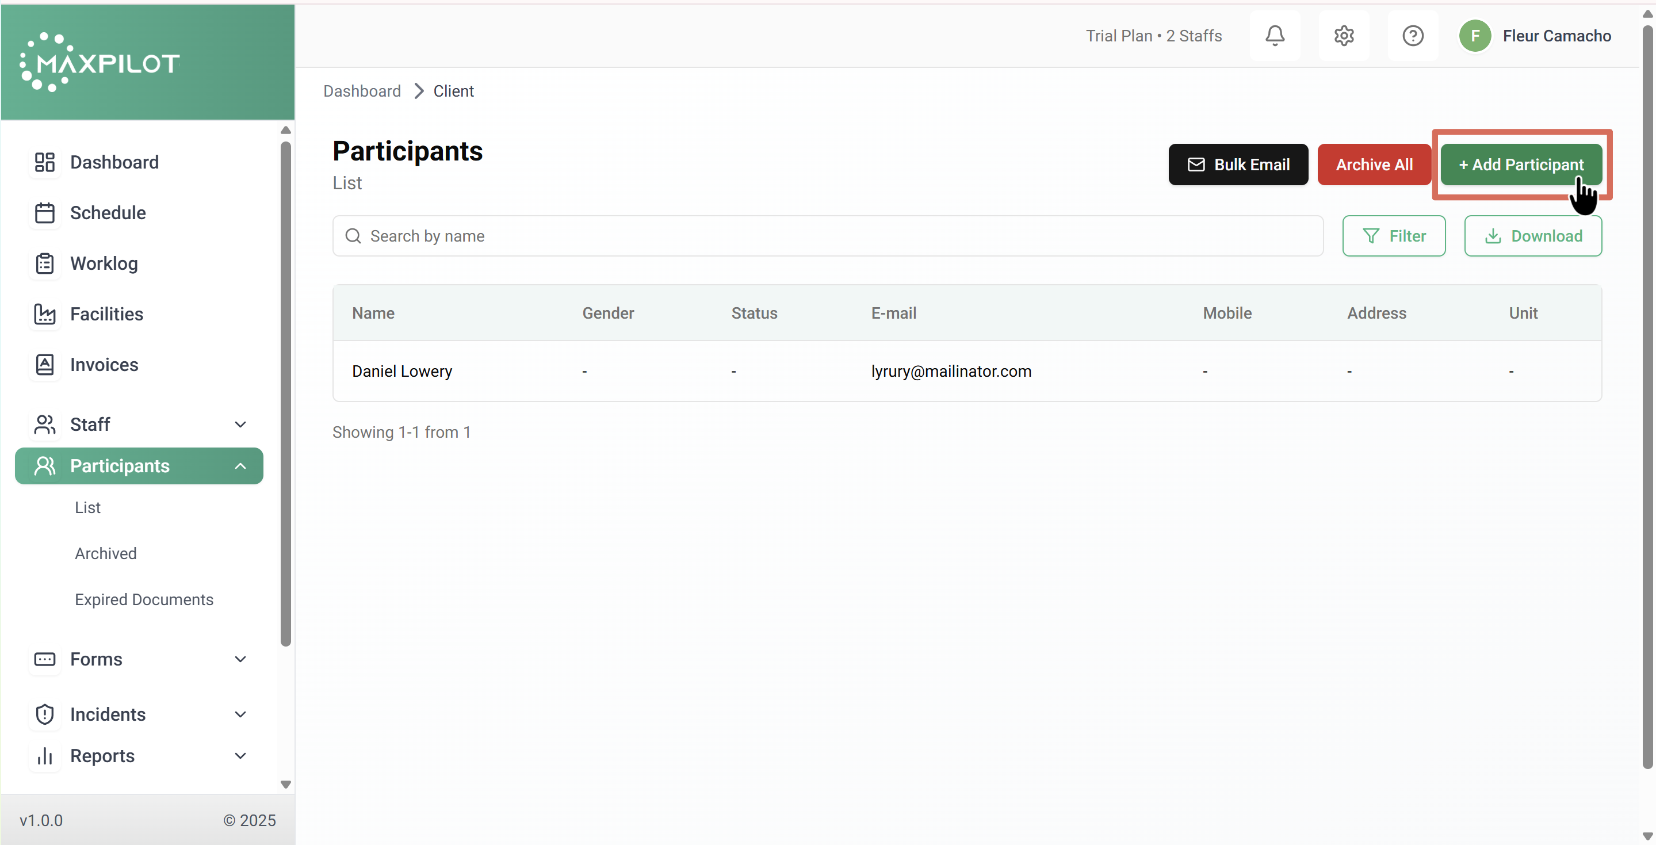Collapse the Participants sidebar section
Screen dimensions: 1656x845
240,467
